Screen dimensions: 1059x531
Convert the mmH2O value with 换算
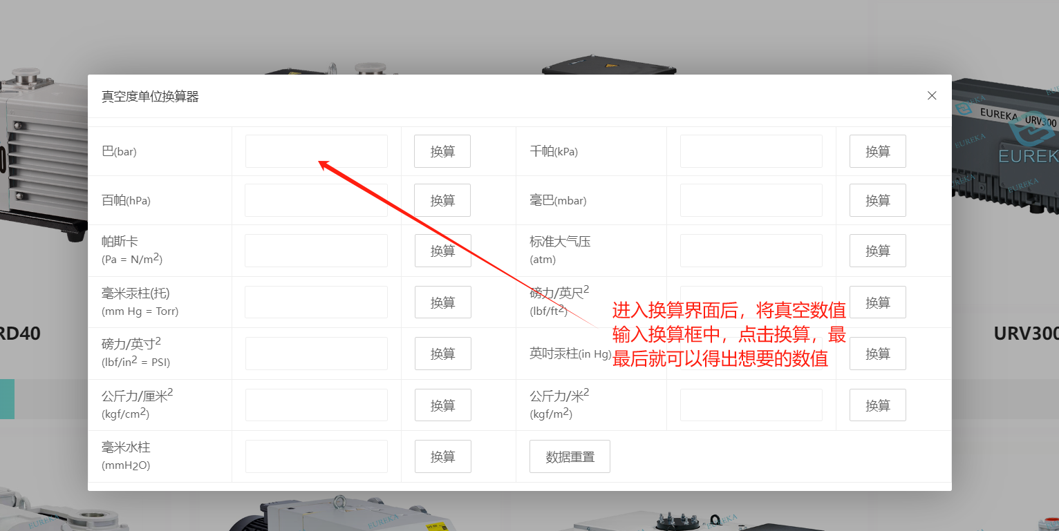pos(442,456)
